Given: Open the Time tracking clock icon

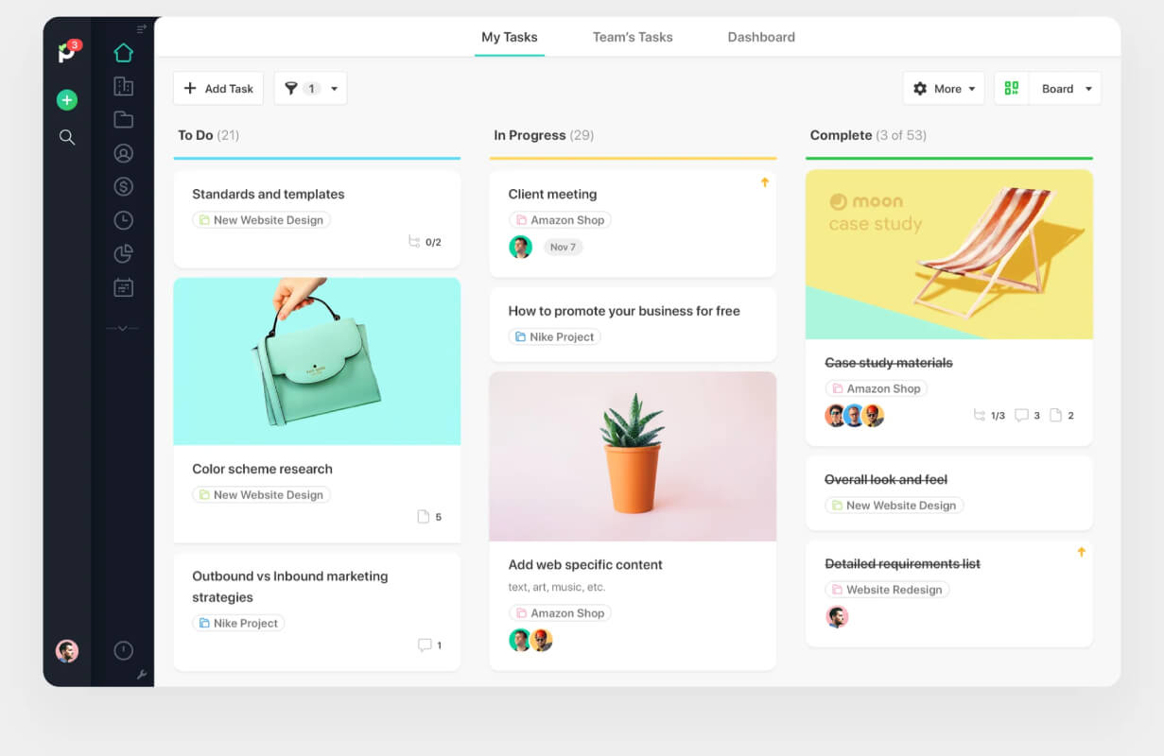Looking at the screenshot, I should click(x=123, y=220).
